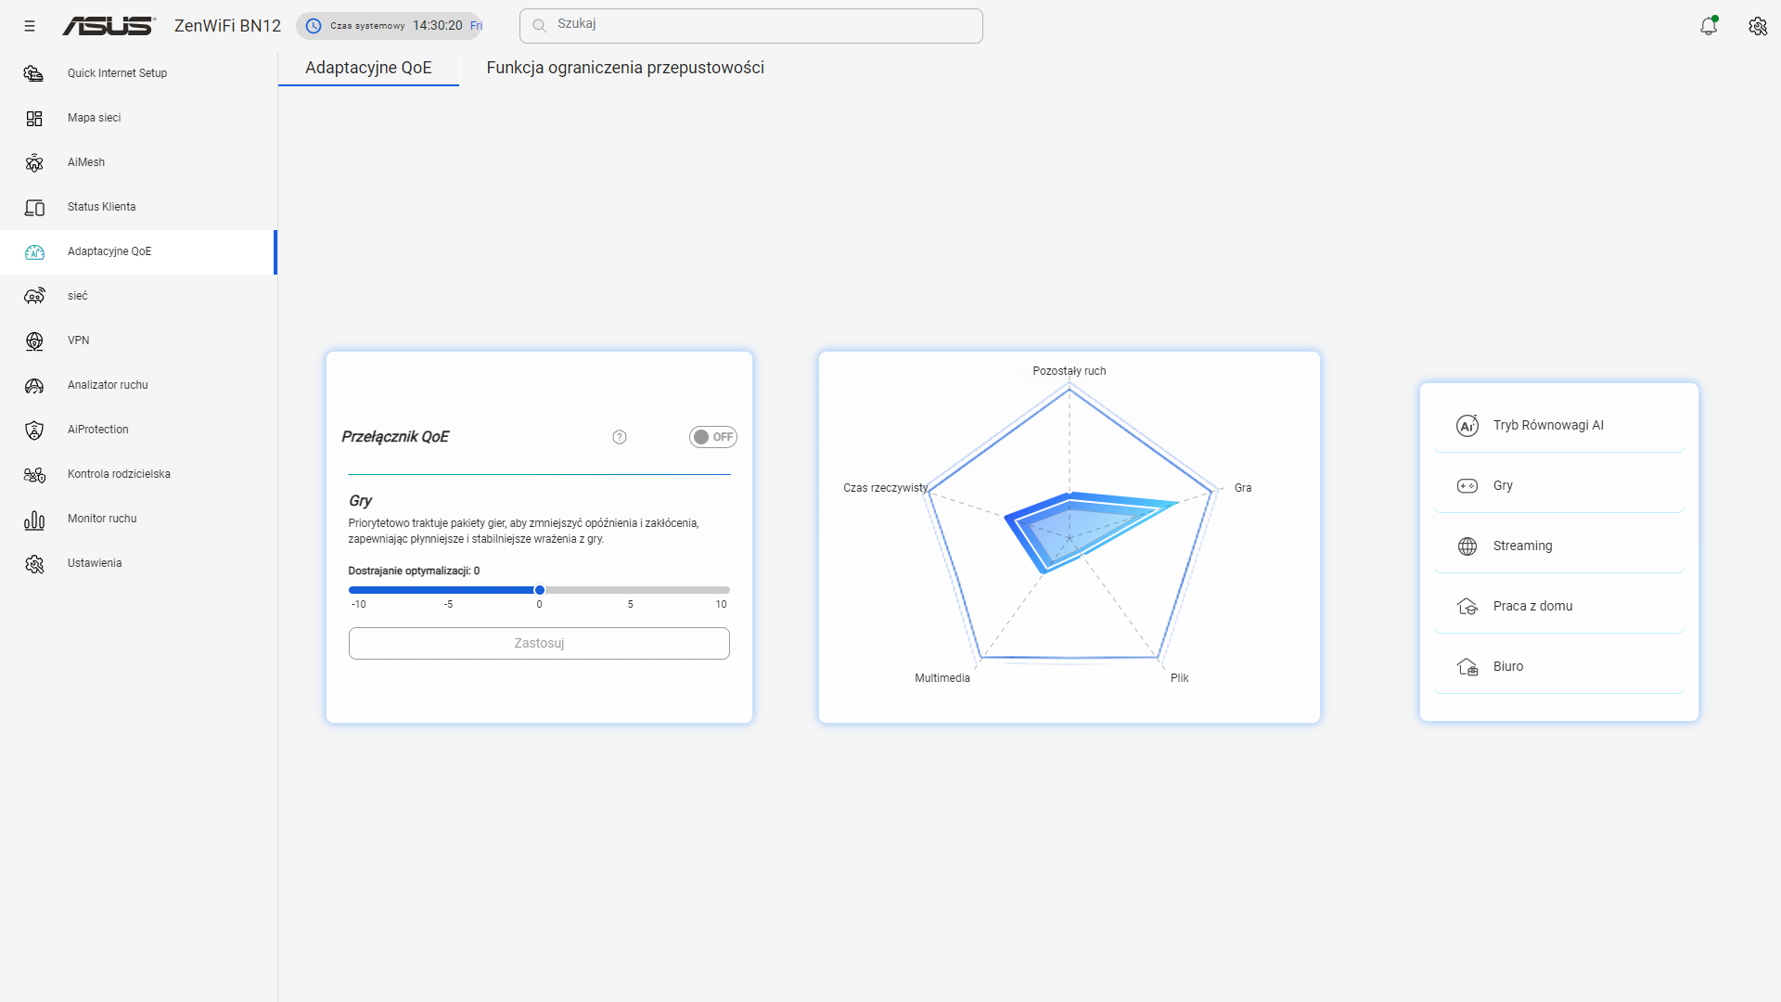Open Funkcja ograniczenia przepustowości tab

point(625,68)
